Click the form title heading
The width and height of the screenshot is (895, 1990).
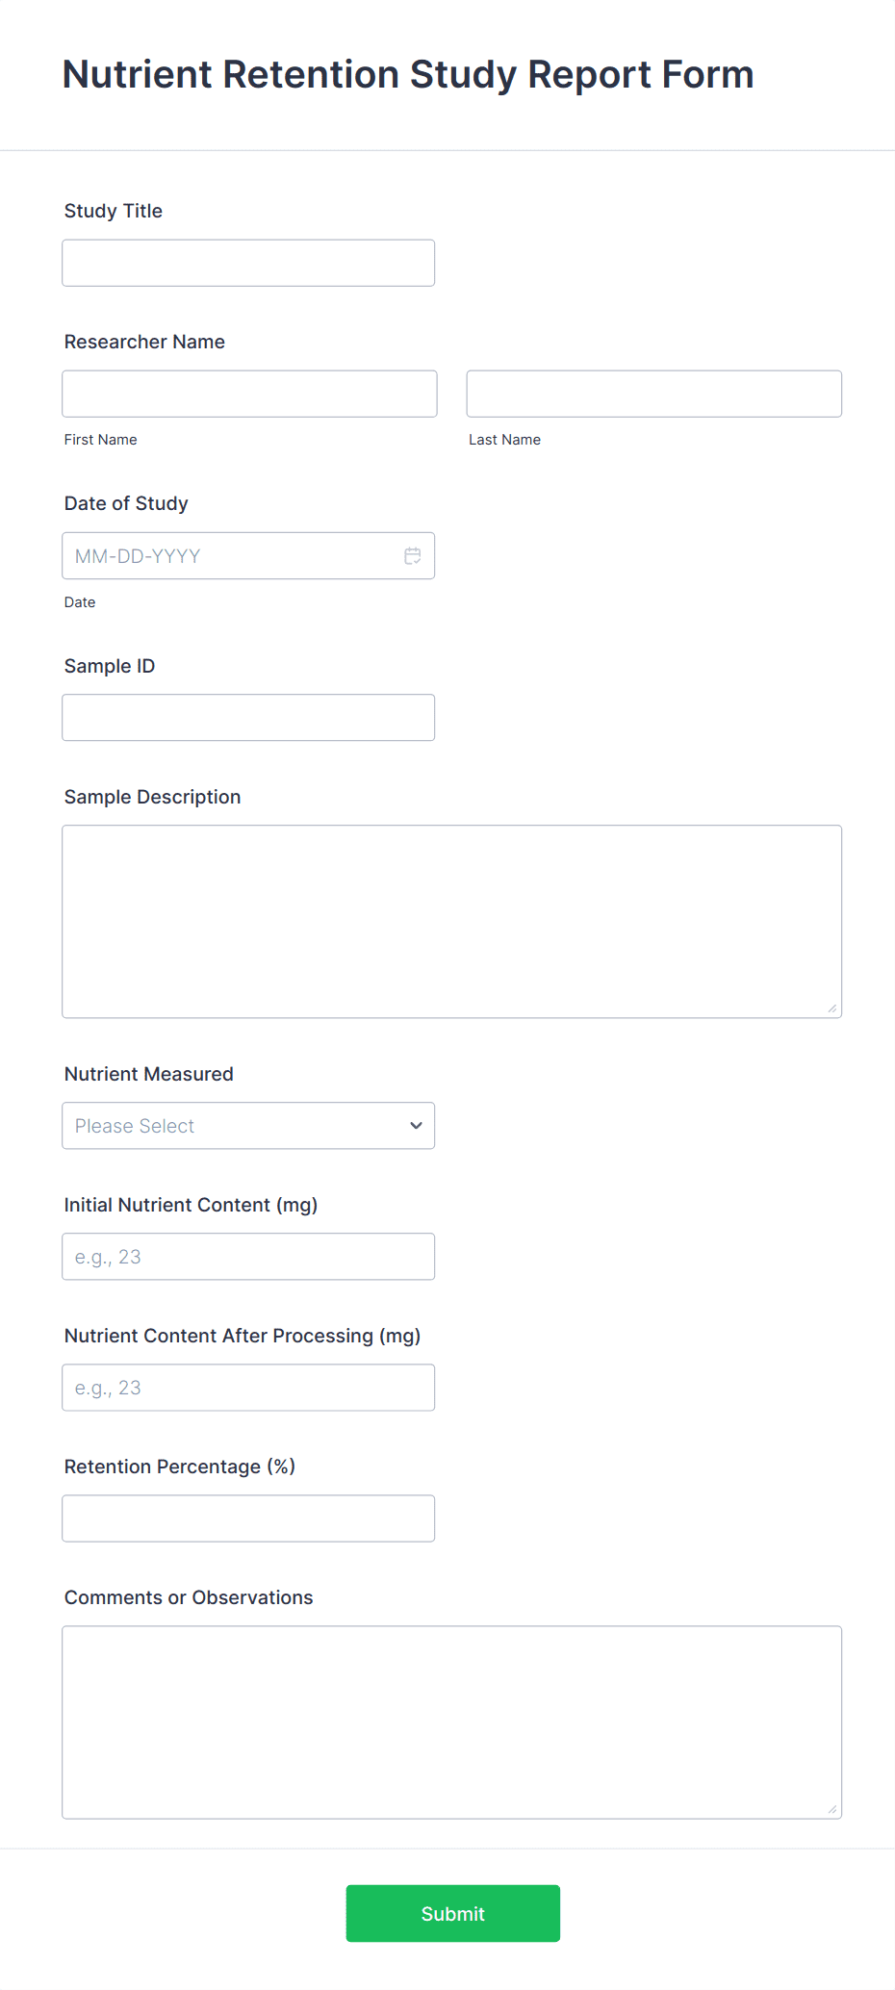coord(408,74)
